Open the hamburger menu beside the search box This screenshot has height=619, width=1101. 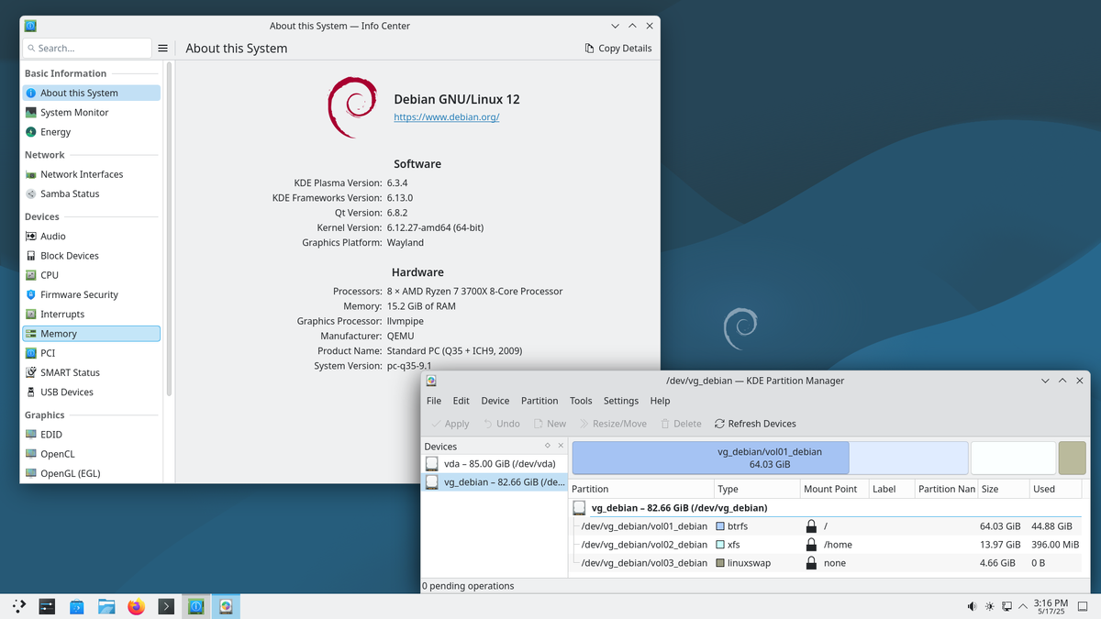(x=163, y=47)
